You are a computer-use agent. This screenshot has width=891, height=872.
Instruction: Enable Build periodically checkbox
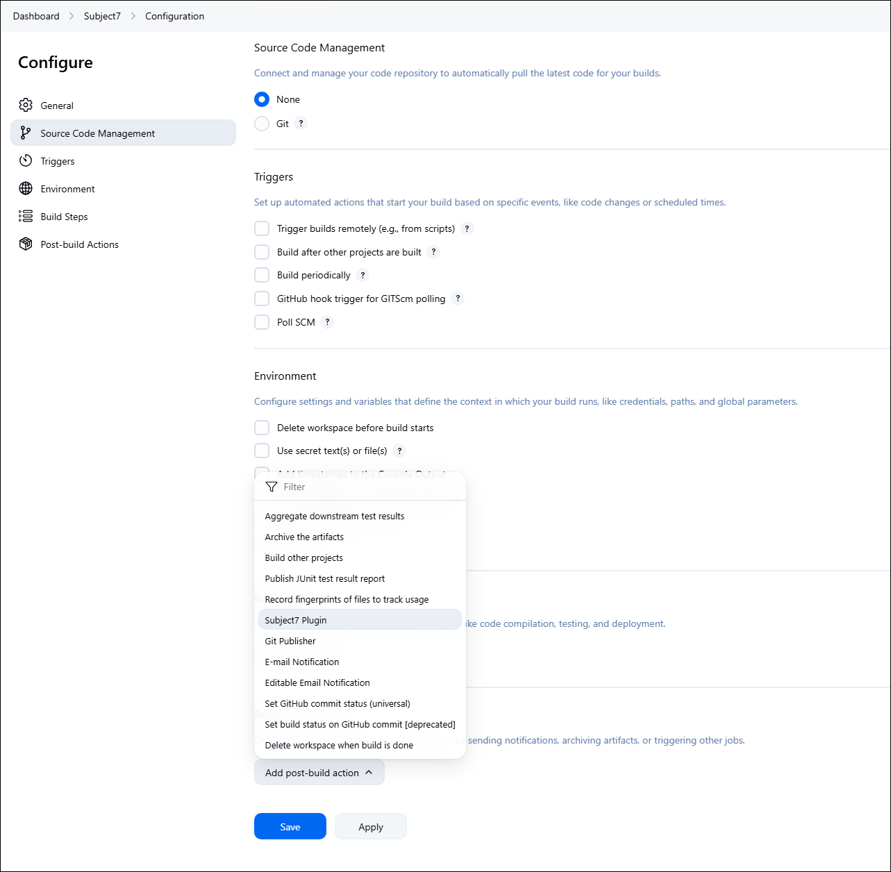point(262,275)
